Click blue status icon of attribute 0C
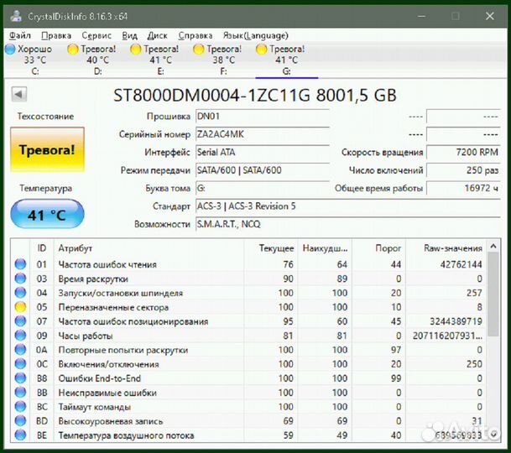Viewport: 511px width, 453px height. [x=20, y=364]
